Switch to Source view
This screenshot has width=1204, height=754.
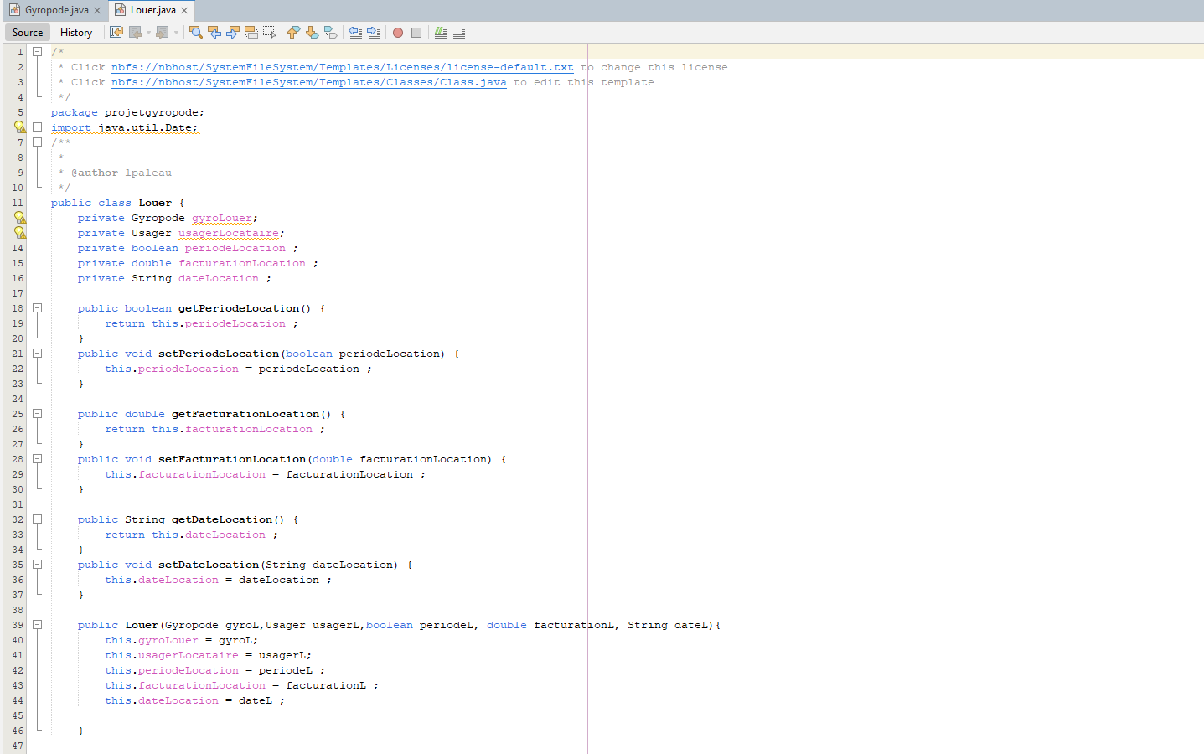click(28, 33)
